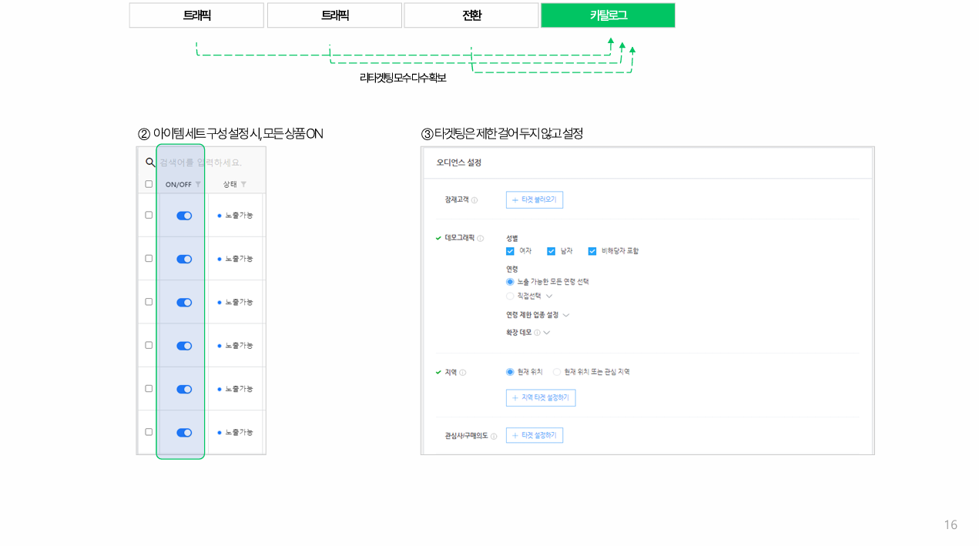Tick the select-all checkbox in table header
The width and height of the screenshot is (979, 546).
pos(149,184)
